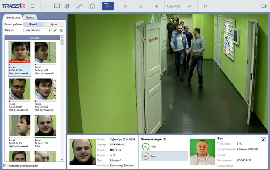Open the chat message panel icon
Screen dimensions: 270x170
coord(57,6)
